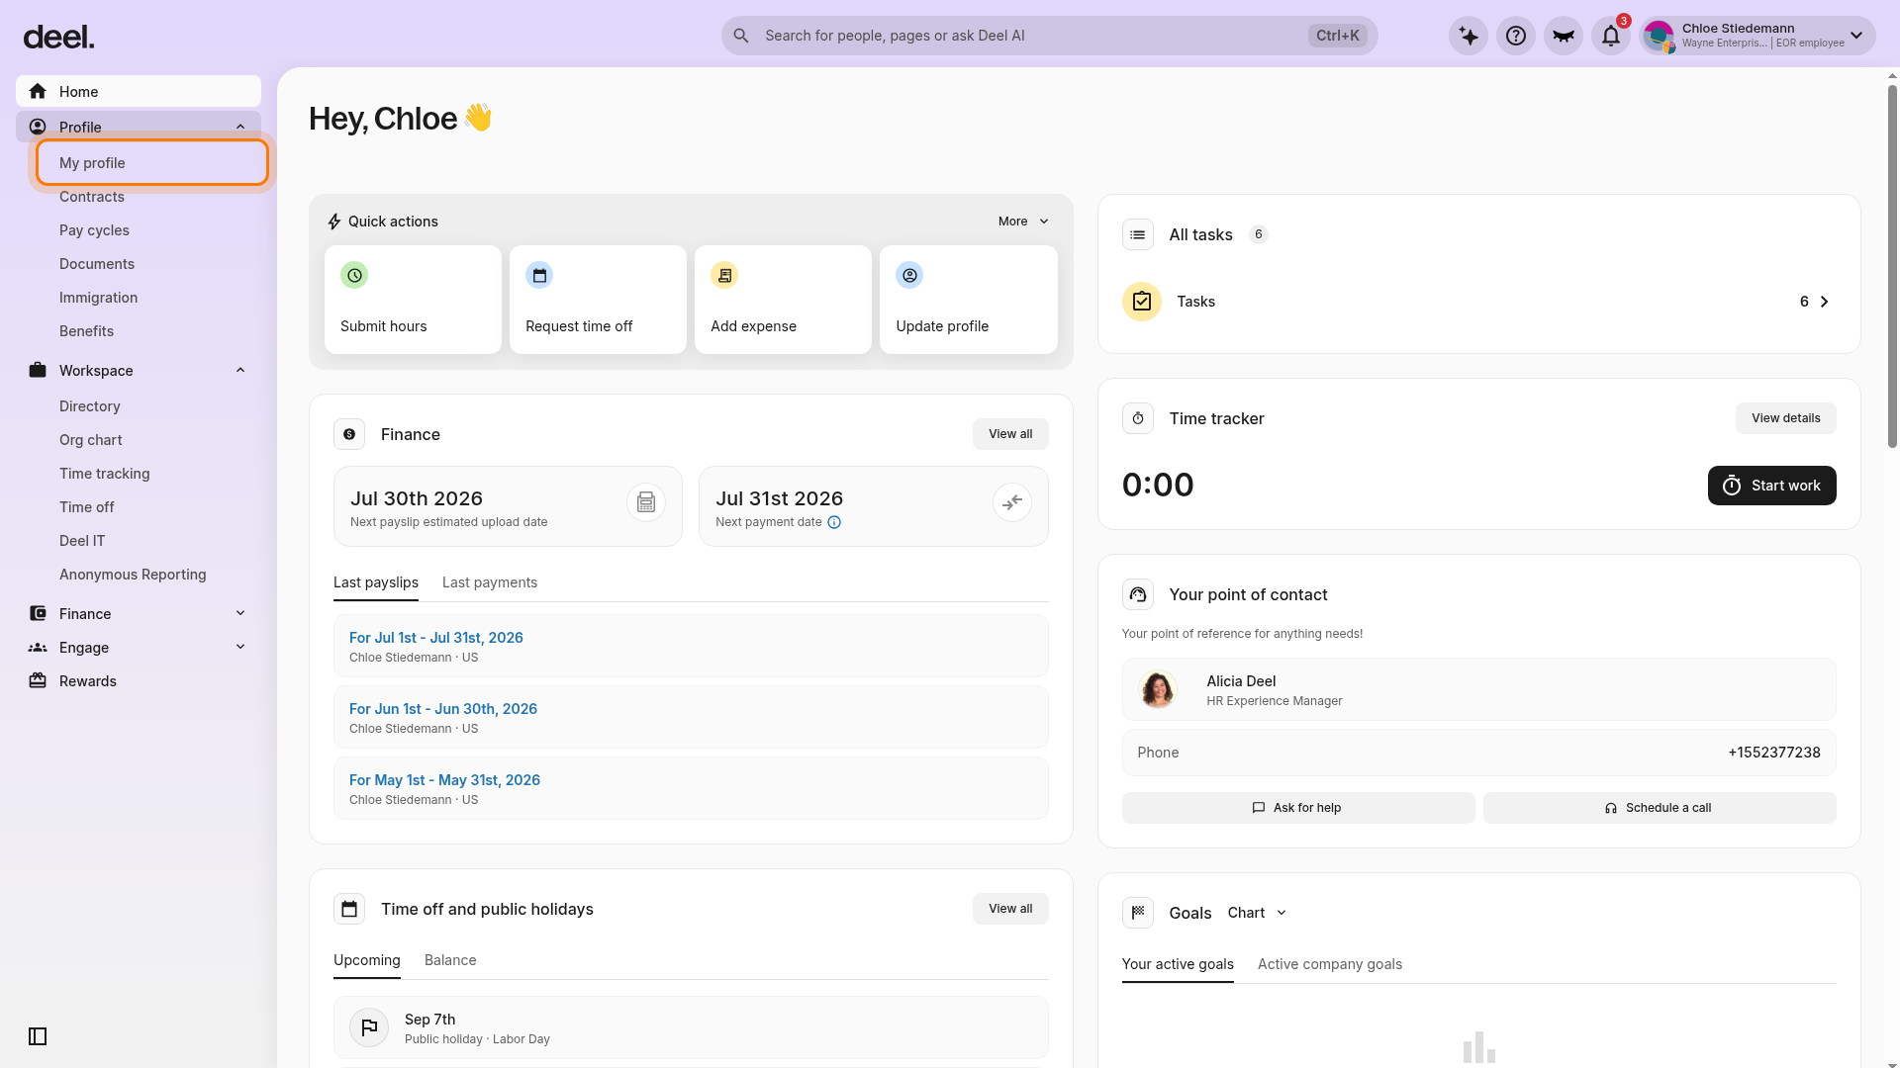Screen dimensions: 1900x1068
Task: Click the Time tracker stopwatch icon
Action: pos(1138,418)
